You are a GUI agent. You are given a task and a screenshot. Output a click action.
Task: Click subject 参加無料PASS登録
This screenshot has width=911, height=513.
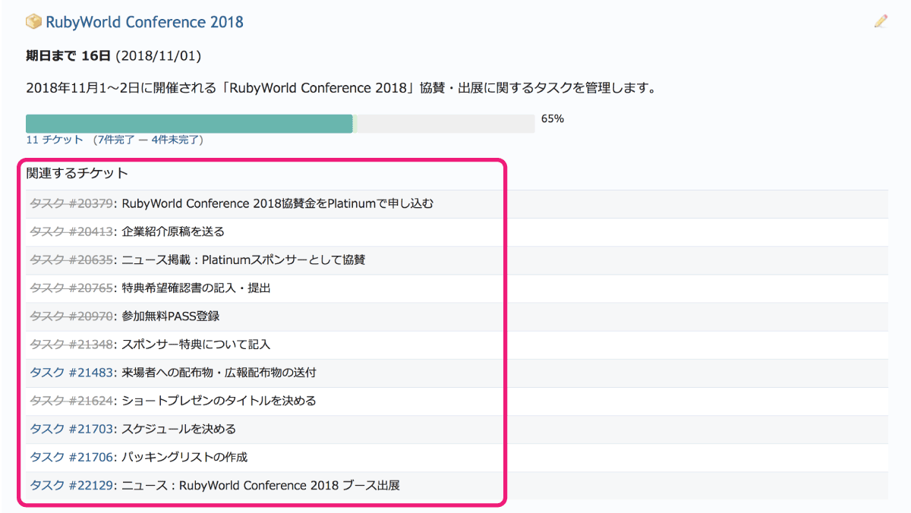tap(171, 316)
